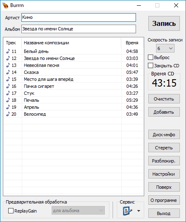The image size is (186, 222).
Task: Click the music note icon for track 13
Action: pyautogui.click(x=8, y=65)
